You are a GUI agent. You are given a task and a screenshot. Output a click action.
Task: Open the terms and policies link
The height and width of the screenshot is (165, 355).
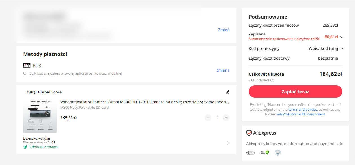pyautogui.click(x=303, y=110)
